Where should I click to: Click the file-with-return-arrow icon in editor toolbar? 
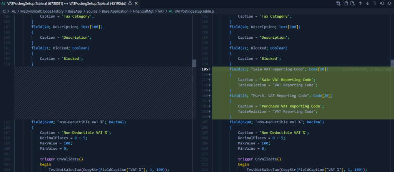coord(353,3)
